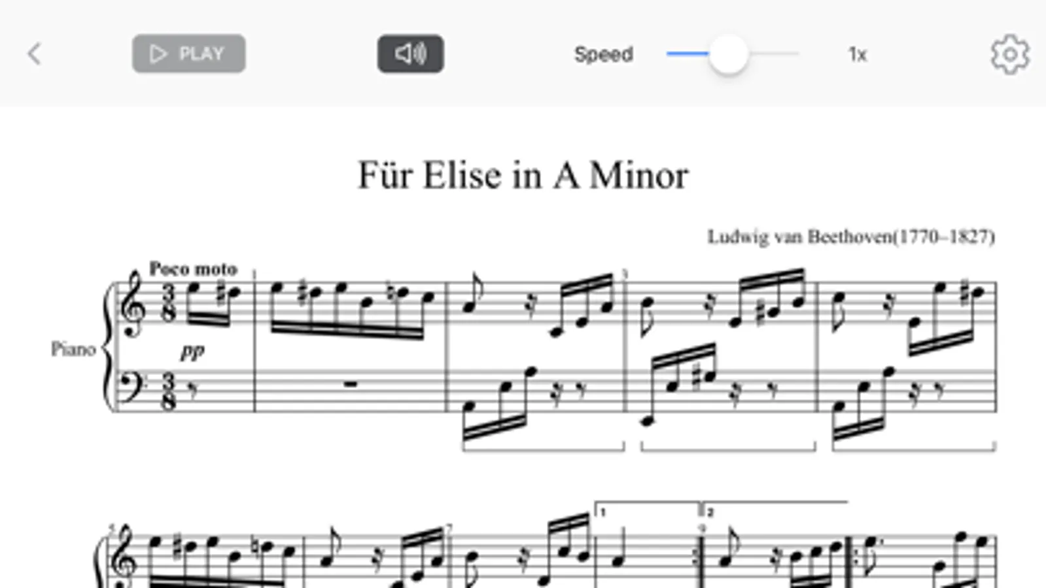
Task: Click the Poco moto tempo marking
Action: click(x=193, y=269)
